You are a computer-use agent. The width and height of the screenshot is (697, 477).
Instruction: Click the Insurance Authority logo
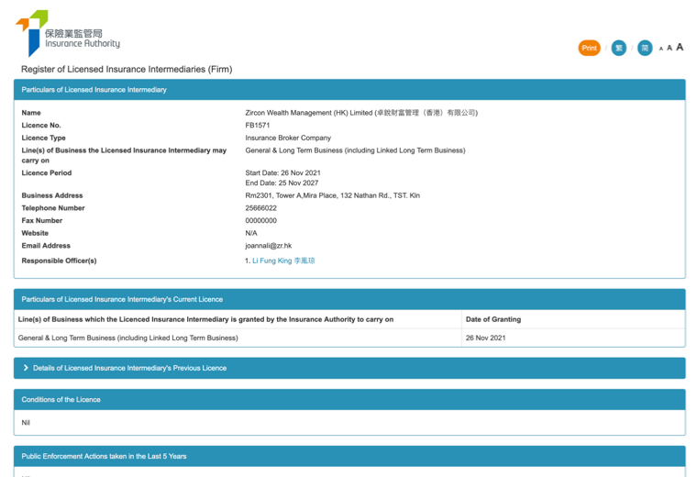(69, 35)
